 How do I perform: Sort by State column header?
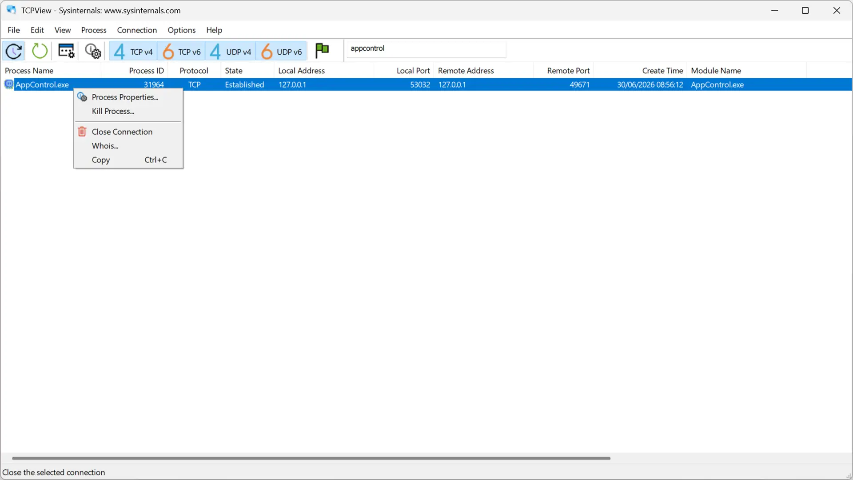[247, 71]
